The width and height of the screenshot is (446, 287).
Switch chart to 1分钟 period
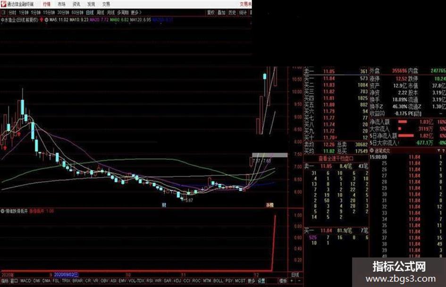pyautogui.click(x=24, y=13)
